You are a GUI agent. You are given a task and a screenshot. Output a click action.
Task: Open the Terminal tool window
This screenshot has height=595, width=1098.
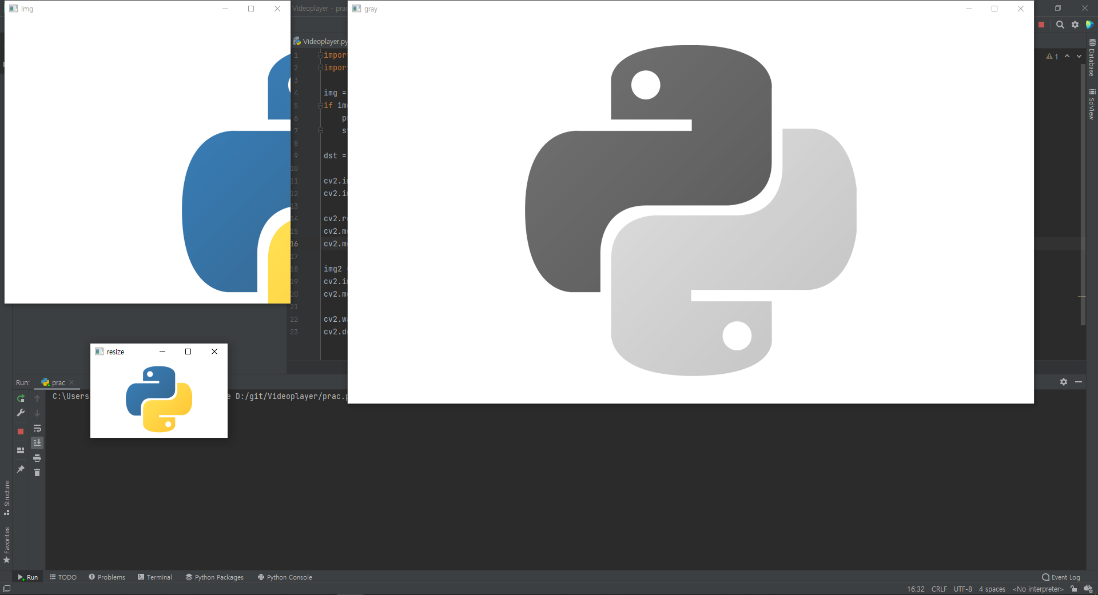tap(155, 577)
